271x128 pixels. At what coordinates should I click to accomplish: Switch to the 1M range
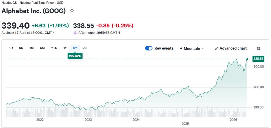click(x=32, y=48)
